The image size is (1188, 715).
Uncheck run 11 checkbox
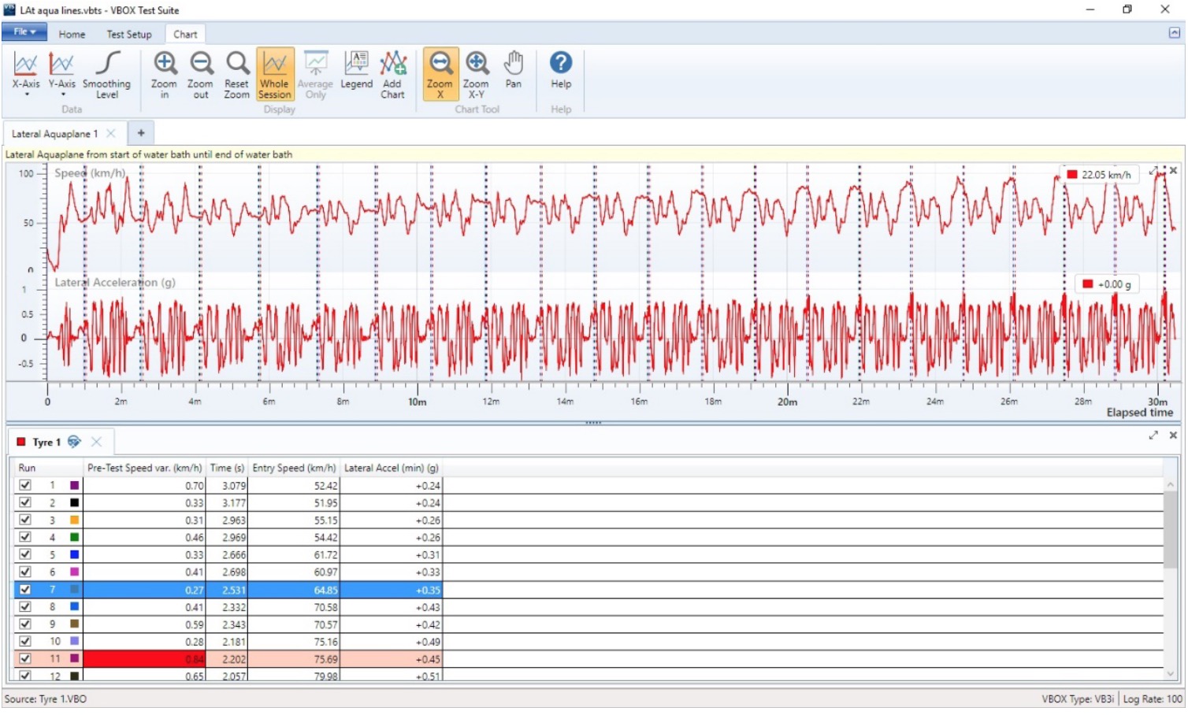(x=25, y=658)
